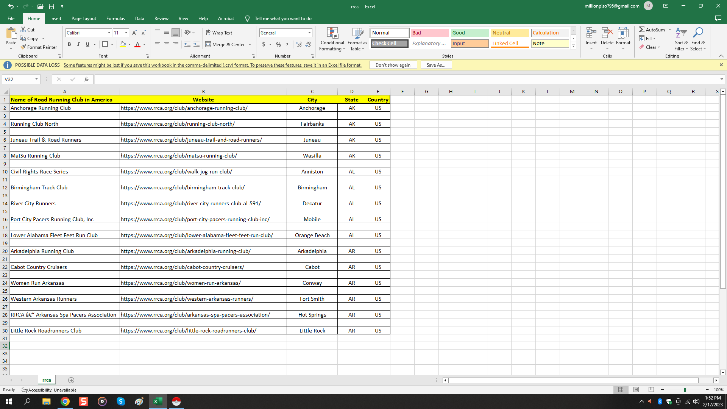The image size is (727, 409).
Task: Click the Merge & Center icon
Action: click(208, 44)
